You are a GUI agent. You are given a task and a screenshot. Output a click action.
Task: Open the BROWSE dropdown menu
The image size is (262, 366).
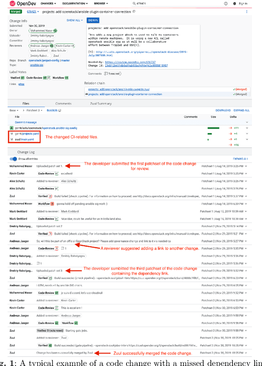(101, 4)
